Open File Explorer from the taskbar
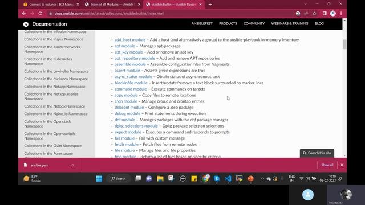This screenshot has width=365, height=205. point(160,178)
